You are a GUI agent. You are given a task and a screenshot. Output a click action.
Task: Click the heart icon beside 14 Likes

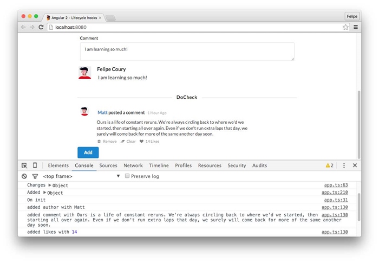pyautogui.click(x=141, y=142)
